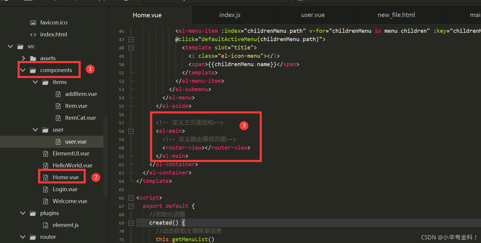This screenshot has height=243, width=481.
Task: Click the plugins folder icon
Action: click(x=33, y=213)
